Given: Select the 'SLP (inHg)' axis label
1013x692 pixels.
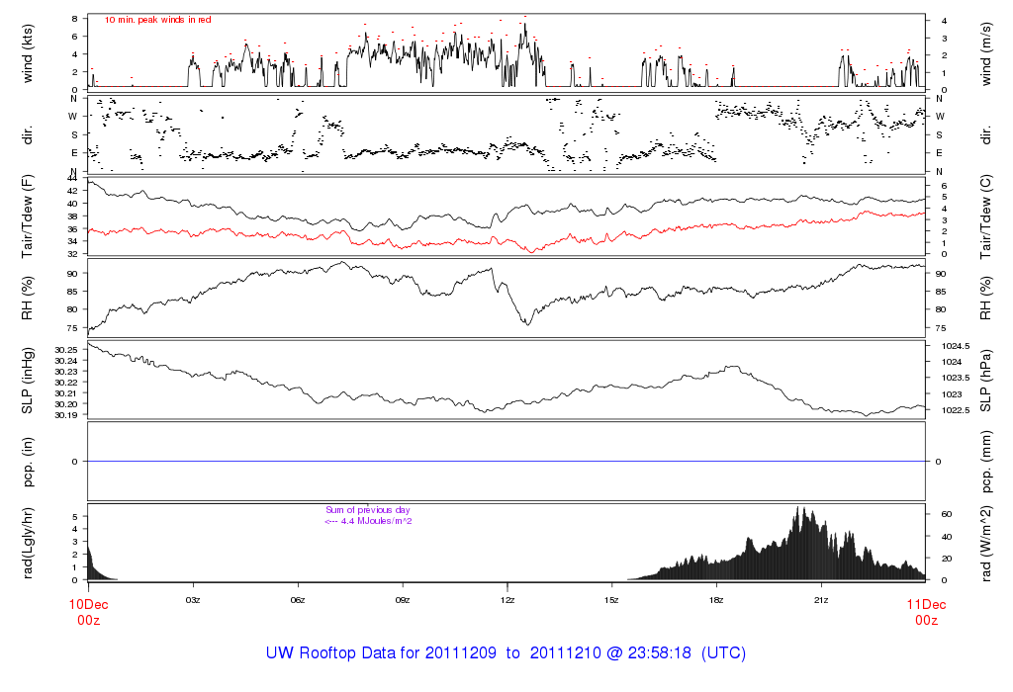Looking at the screenshot, I should pos(29,381).
